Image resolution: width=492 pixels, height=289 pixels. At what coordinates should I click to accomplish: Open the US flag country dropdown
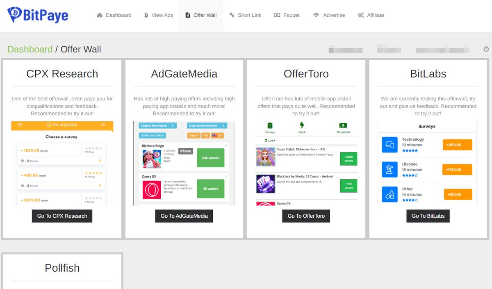tap(217, 135)
